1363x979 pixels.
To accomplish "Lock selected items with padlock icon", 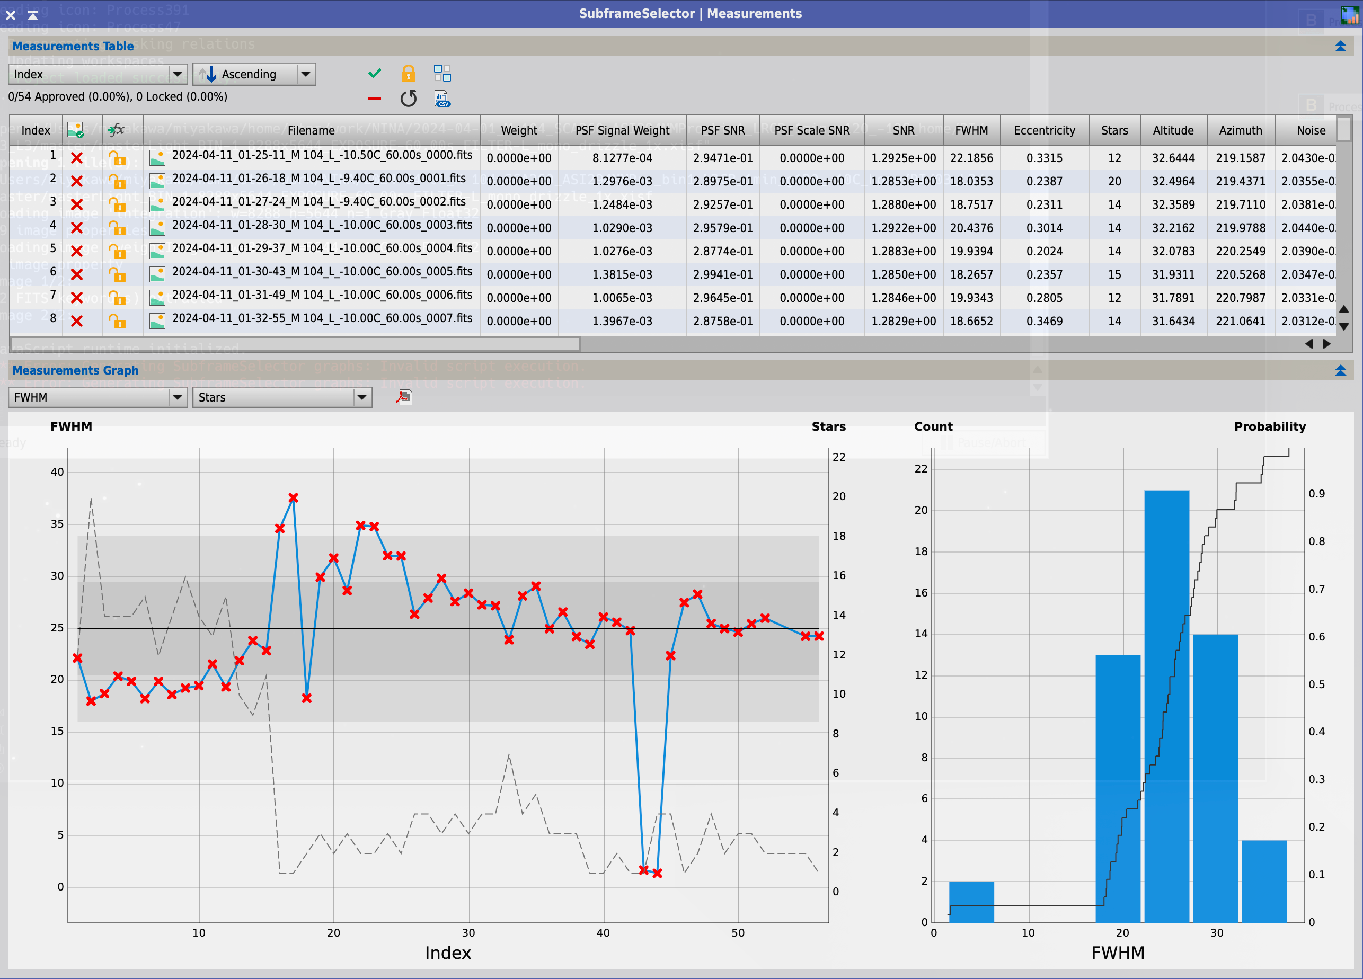I will pyautogui.click(x=408, y=73).
